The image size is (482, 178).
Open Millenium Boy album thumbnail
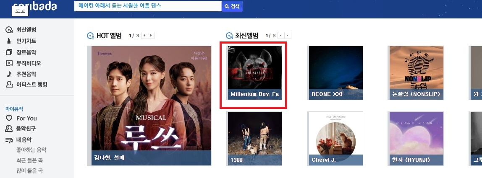tap(255, 73)
